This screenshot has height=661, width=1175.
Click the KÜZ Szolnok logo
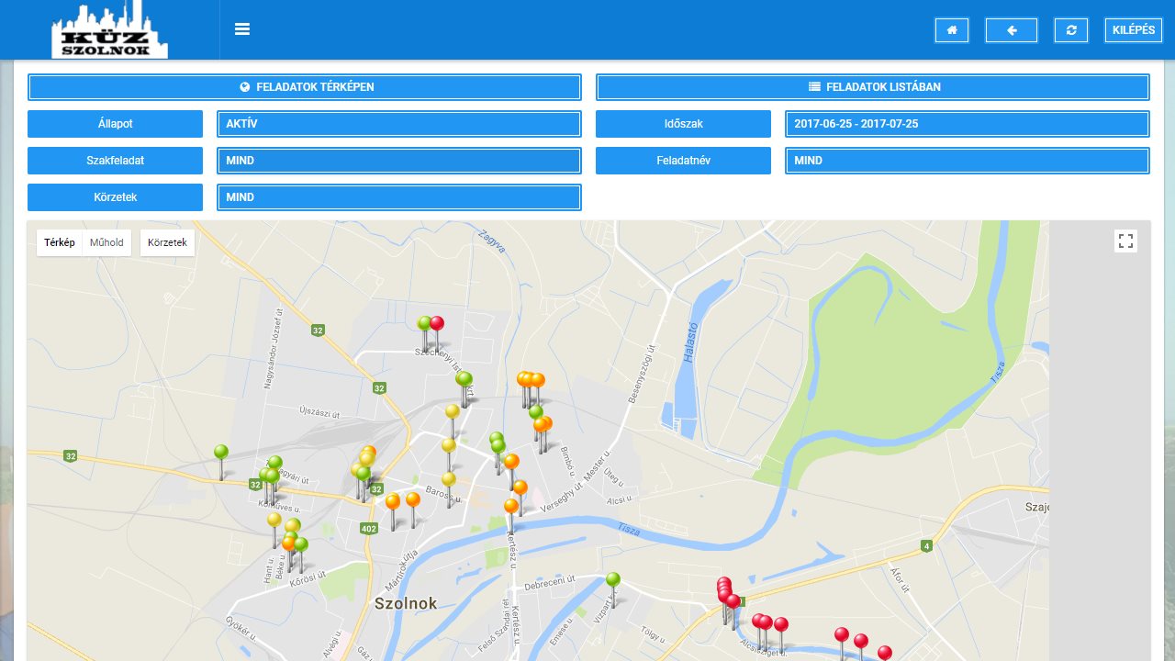point(109,30)
